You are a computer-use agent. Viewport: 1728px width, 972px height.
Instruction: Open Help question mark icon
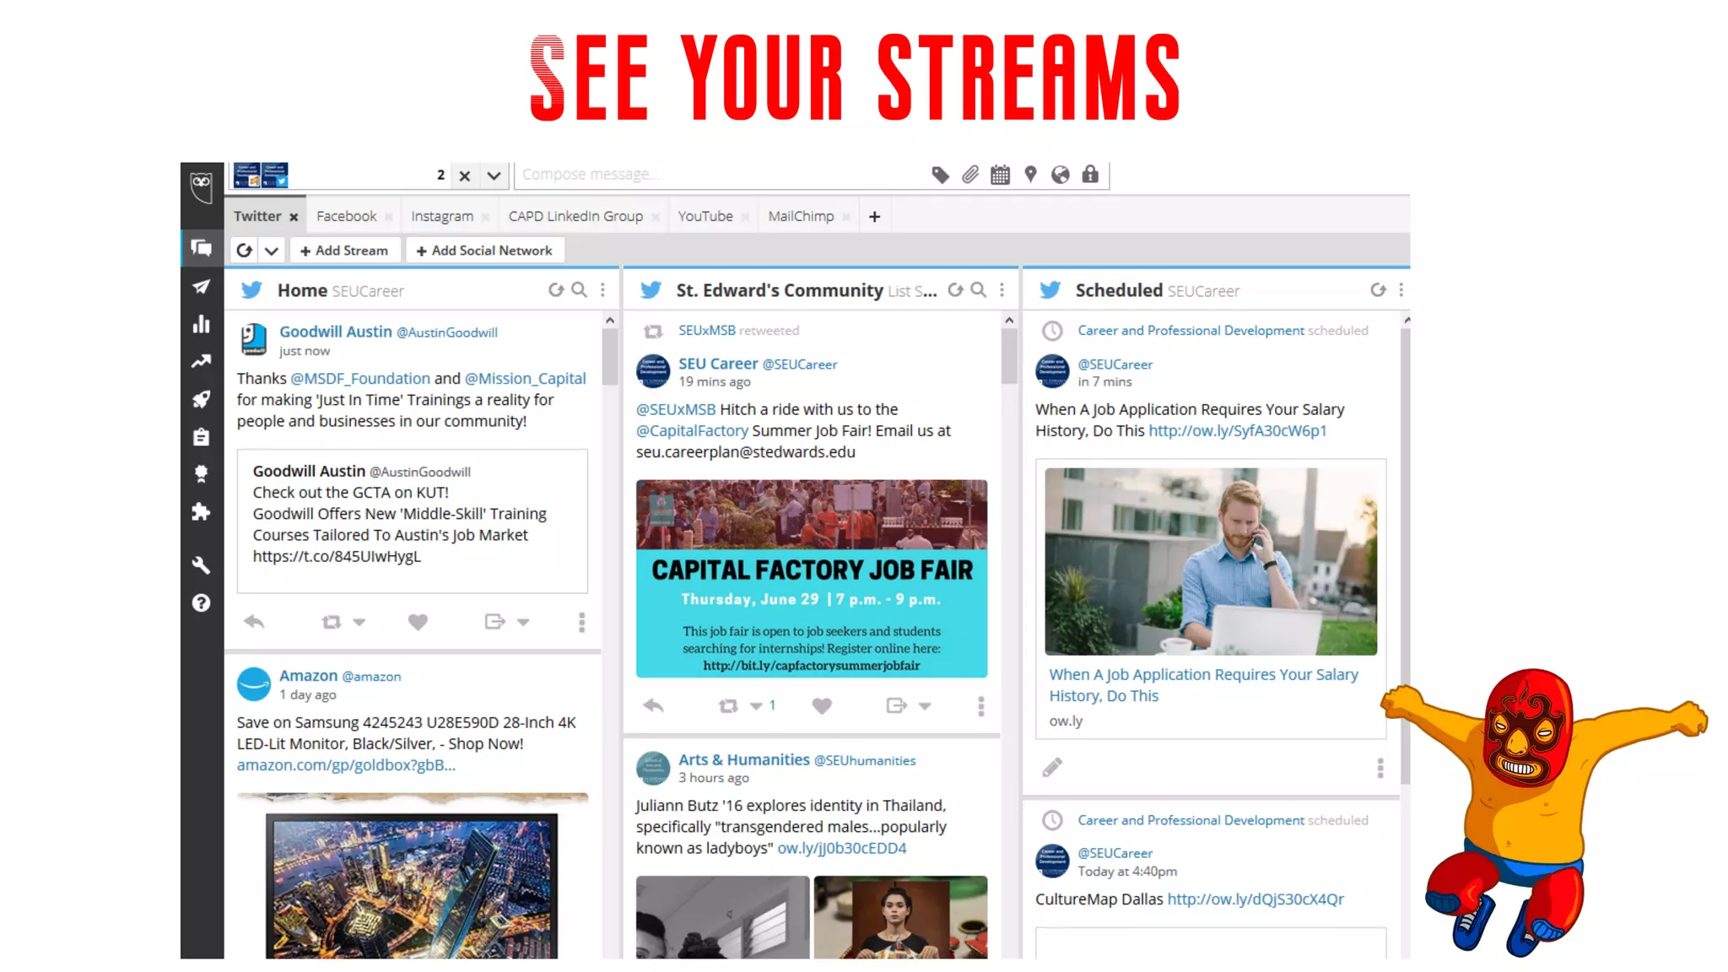click(202, 602)
